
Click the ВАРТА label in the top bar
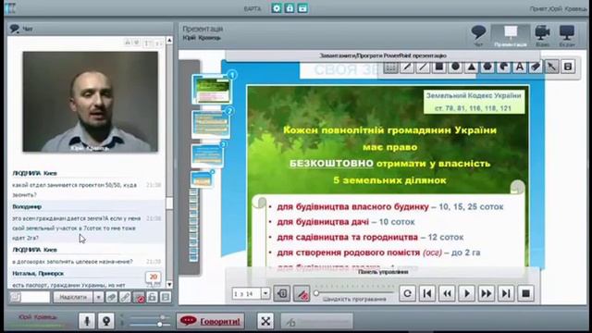pos(253,8)
